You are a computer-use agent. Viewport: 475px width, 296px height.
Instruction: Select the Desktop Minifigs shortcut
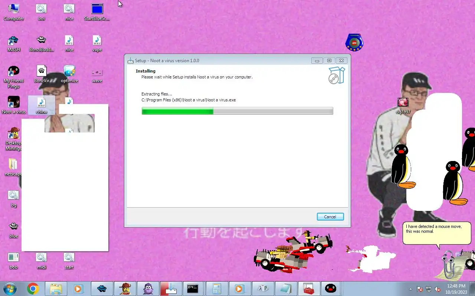tap(14, 139)
